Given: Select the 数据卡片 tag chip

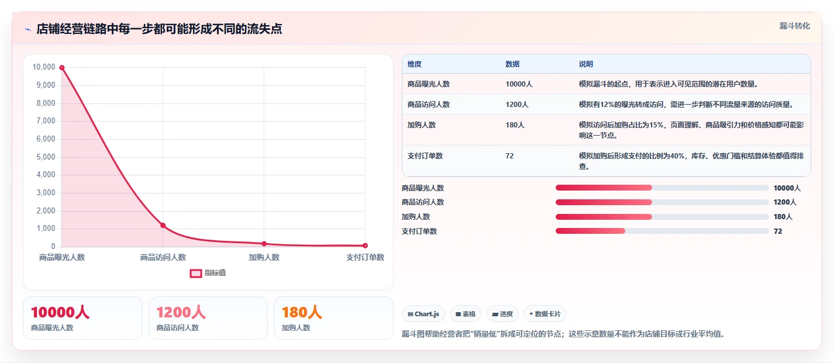Looking at the screenshot, I should point(544,314).
